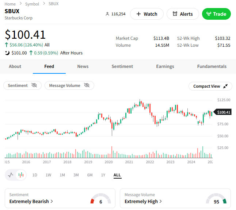Viewport: 236px width, 210px height.
Task: Toggle Sentiment overlay visibility on chart
Action: pyautogui.click(x=34, y=85)
